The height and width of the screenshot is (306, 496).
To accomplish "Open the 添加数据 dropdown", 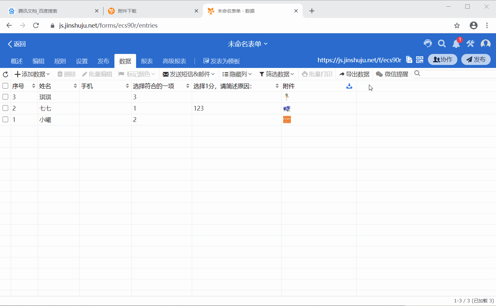I will click(32, 74).
